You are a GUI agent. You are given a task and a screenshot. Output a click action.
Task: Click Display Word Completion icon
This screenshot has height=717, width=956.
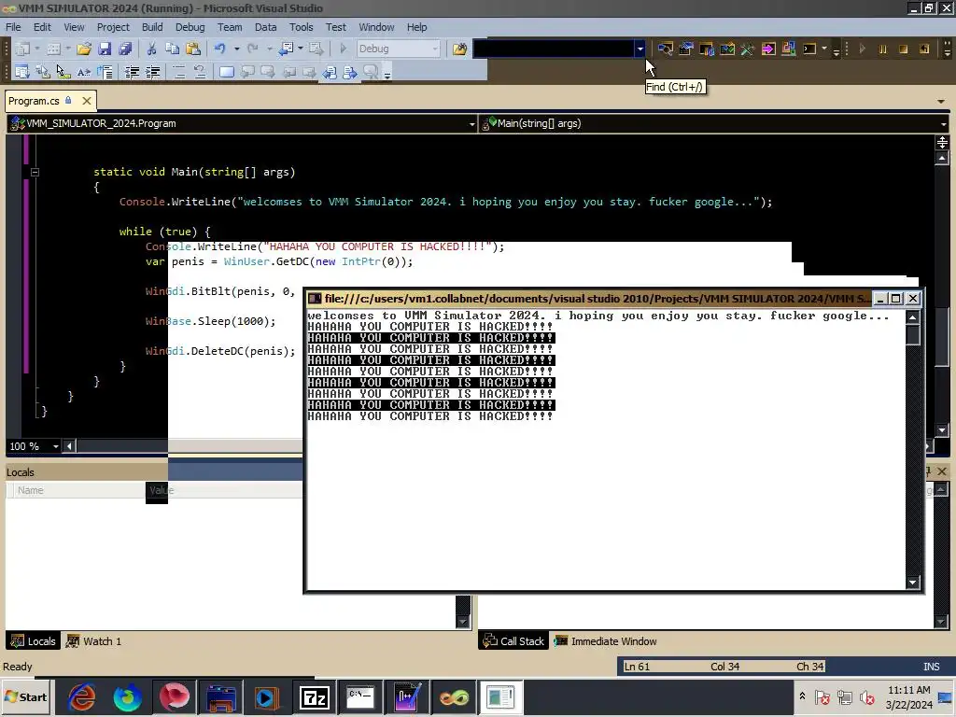(84, 72)
